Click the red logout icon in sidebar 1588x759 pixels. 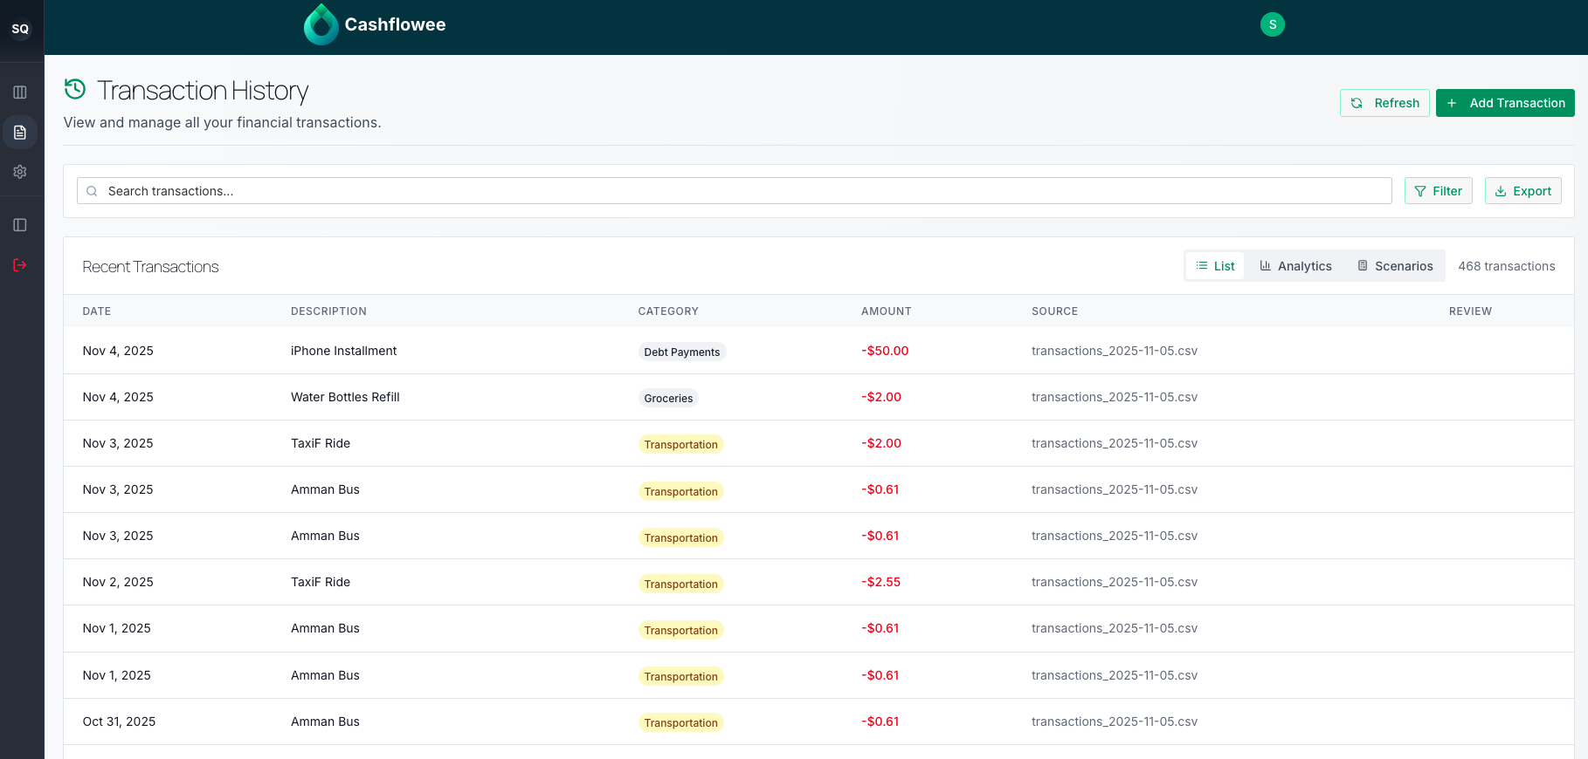coord(20,265)
